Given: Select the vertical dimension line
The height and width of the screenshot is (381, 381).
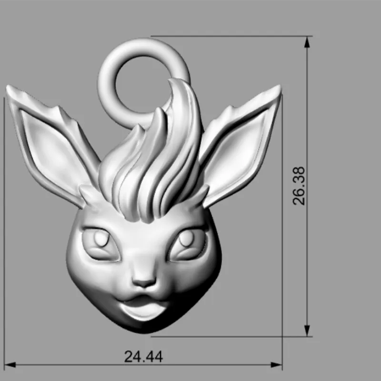Looking at the screenshot, I should tap(307, 190).
